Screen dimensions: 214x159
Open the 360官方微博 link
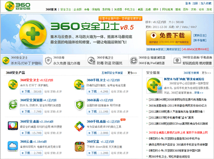(191, 73)
